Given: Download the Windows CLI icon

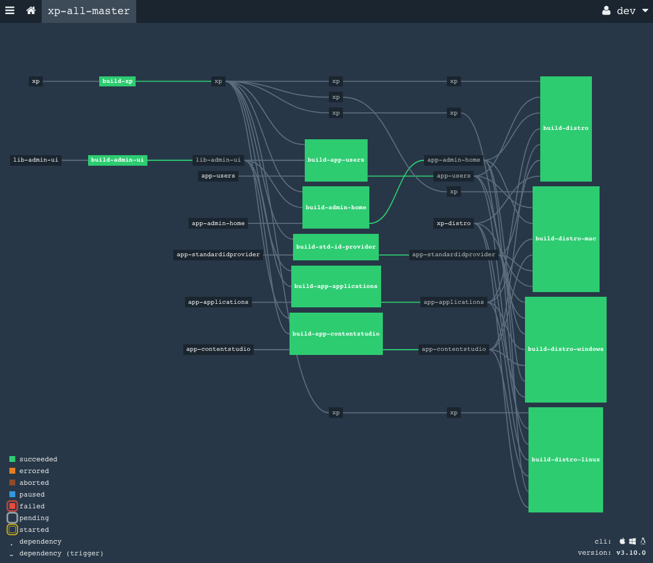Looking at the screenshot, I should [632, 541].
